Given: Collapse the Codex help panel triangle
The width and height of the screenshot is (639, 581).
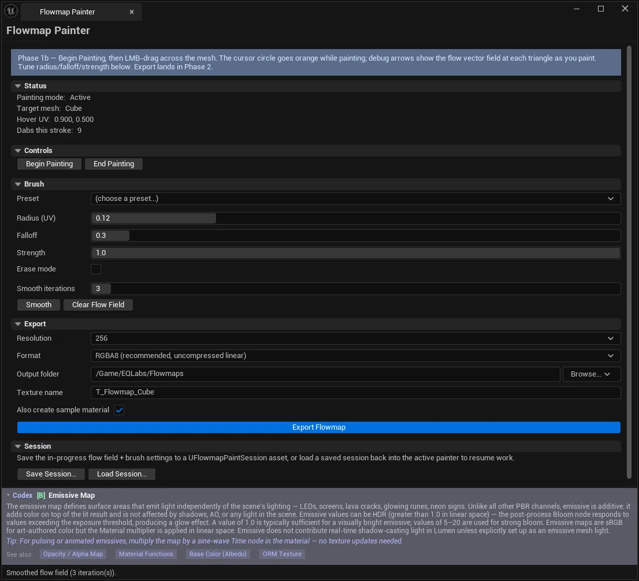Looking at the screenshot, I should [8, 496].
